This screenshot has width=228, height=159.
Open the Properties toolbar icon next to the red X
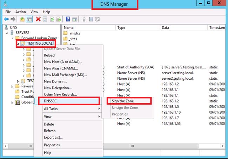(45, 19)
